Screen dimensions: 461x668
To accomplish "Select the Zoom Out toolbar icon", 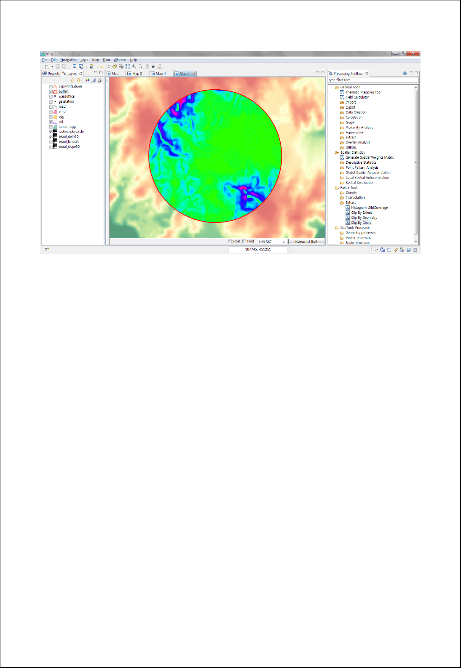I will [x=140, y=67].
